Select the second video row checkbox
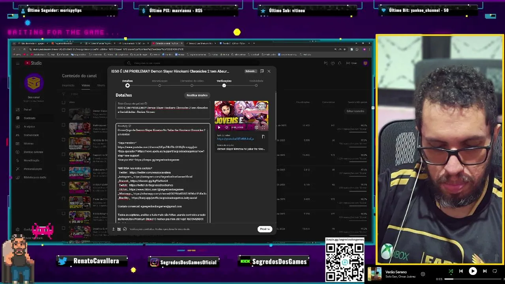505x284 pixels. click(64, 125)
